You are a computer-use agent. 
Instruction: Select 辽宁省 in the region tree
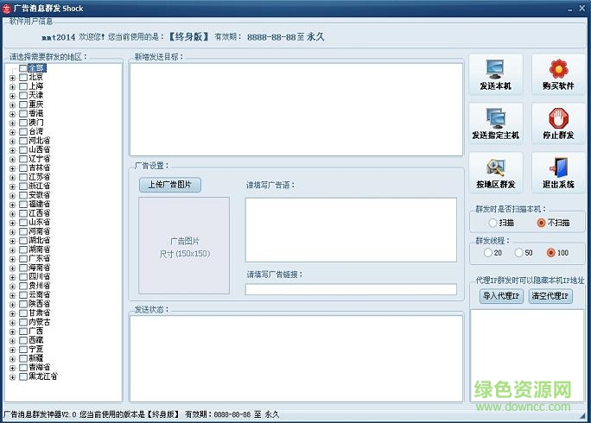pos(40,159)
